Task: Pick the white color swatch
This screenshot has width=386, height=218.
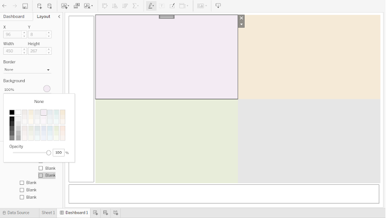Action: 18,113
